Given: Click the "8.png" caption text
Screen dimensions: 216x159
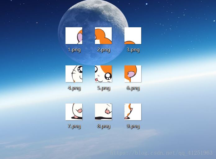Looking at the screenshot, I should coord(104,126).
